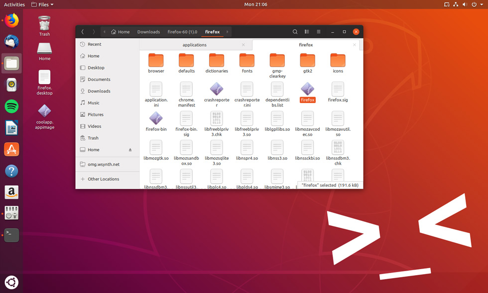Open Amazon launcher in the dock
This screenshot has height=293, width=488.
[11, 192]
